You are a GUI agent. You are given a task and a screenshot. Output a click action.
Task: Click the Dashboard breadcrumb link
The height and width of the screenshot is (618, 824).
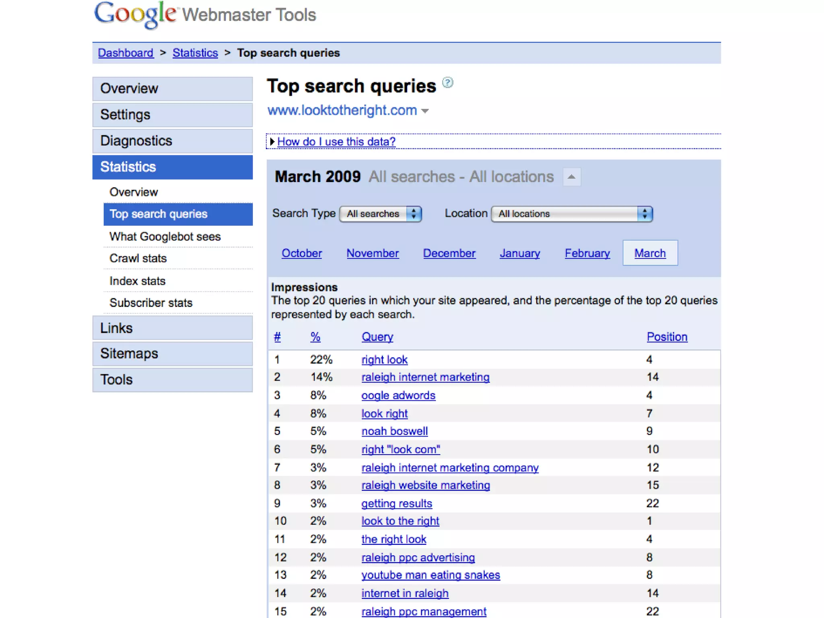126,53
